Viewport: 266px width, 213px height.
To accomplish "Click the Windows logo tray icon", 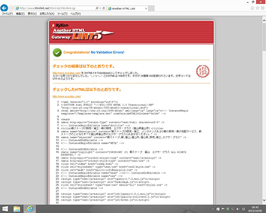I will [x=218, y=209].
